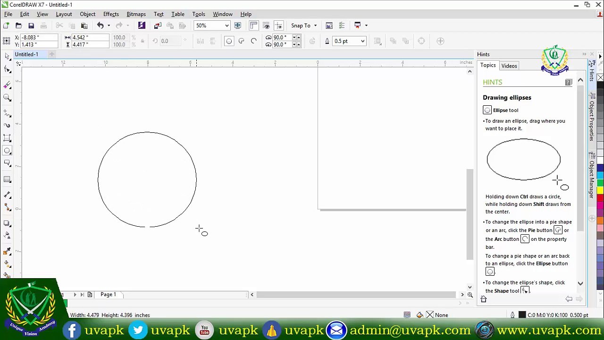604x340 pixels.
Task: Click the object width field showing 4.542
Action: 90,37
